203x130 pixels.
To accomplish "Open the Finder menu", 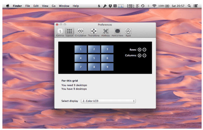I will (17, 6).
